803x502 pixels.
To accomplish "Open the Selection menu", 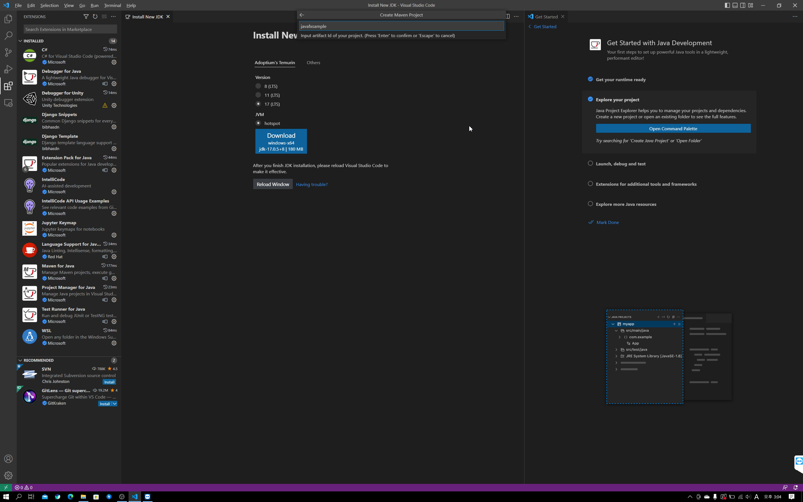I will pyautogui.click(x=49, y=5).
